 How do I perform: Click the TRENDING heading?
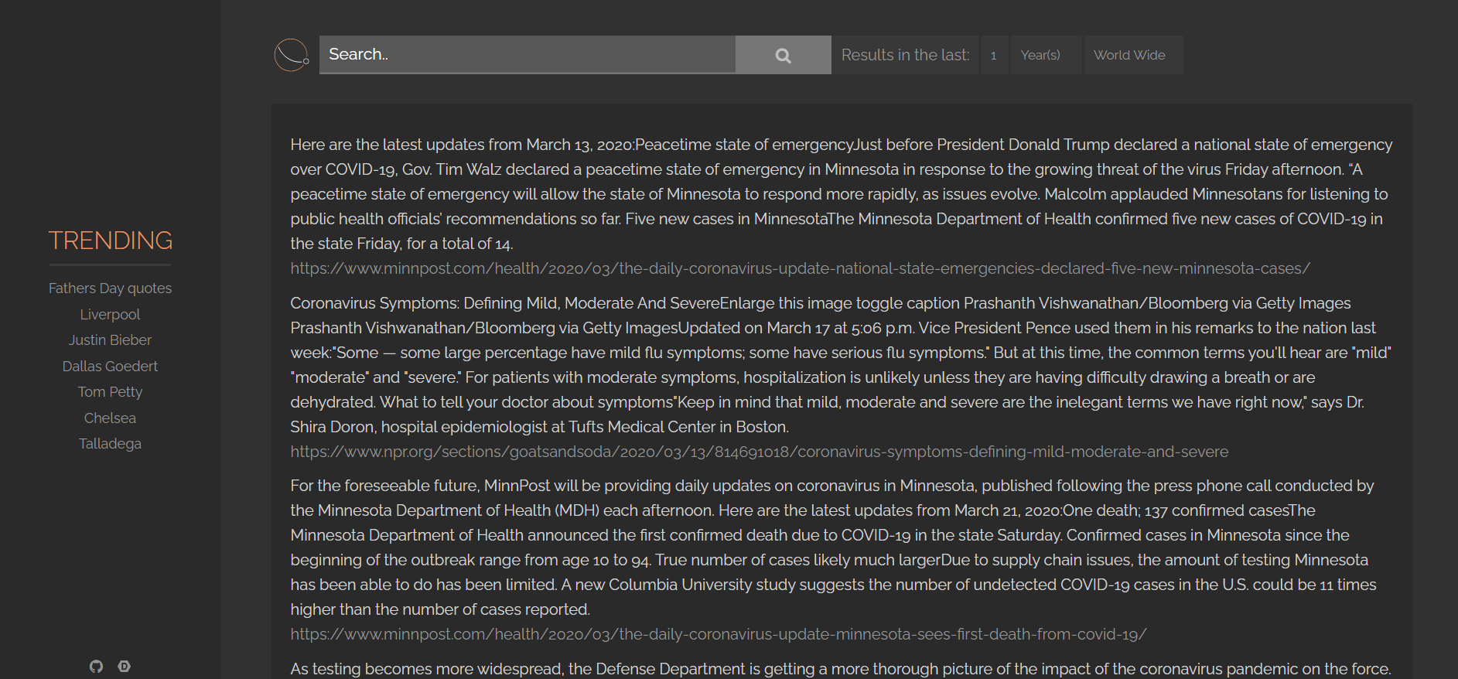[110, 241]
